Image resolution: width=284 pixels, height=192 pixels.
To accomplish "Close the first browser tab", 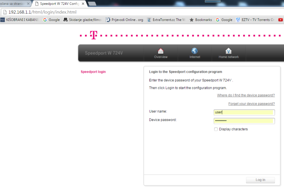I will (x=28, y=4).
